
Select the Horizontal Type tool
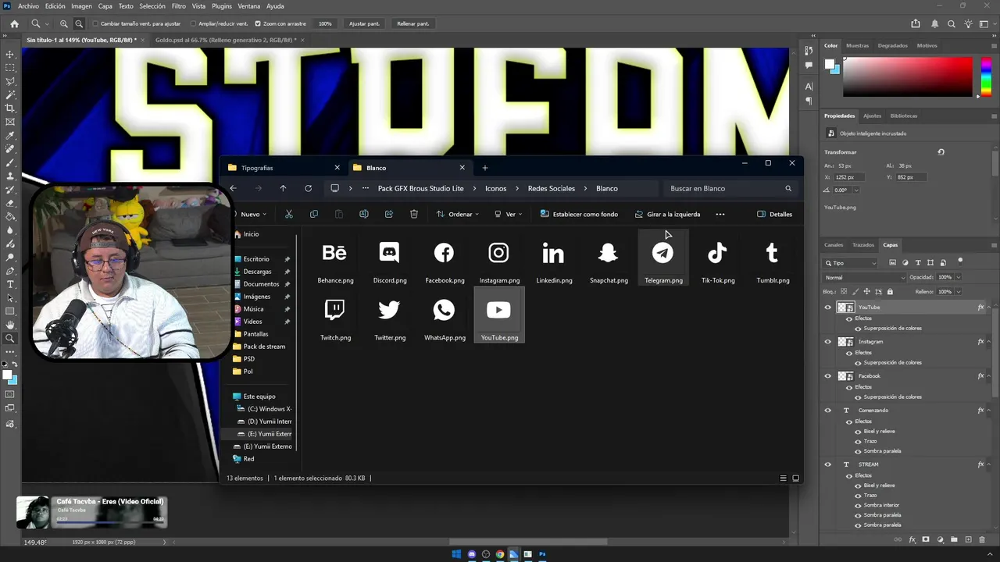10,284
